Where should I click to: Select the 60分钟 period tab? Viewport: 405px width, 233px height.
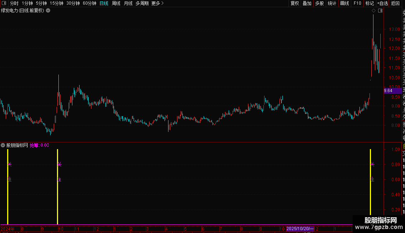90,3
